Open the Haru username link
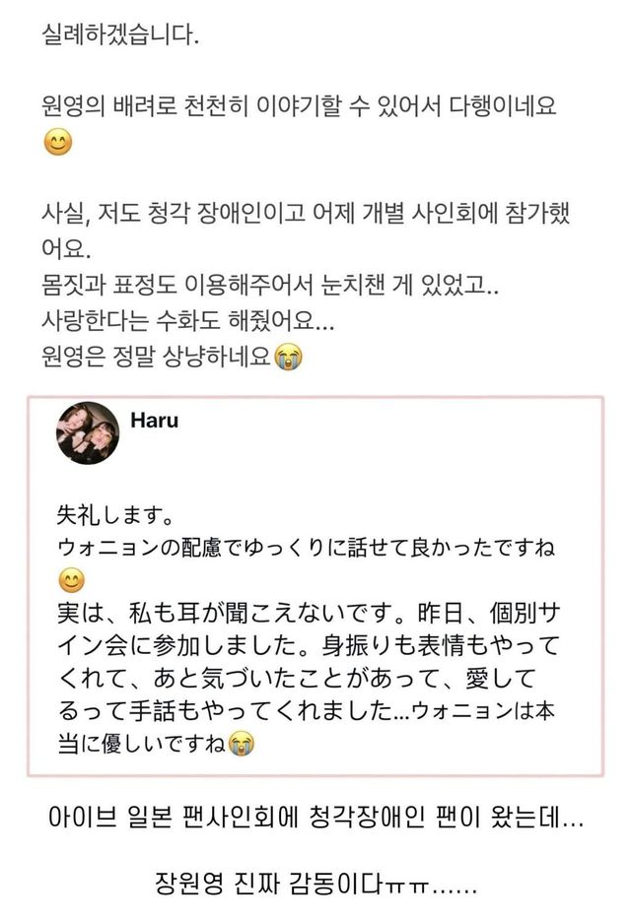The width and height of the screenshot is (631, 920). coord(154,421)
